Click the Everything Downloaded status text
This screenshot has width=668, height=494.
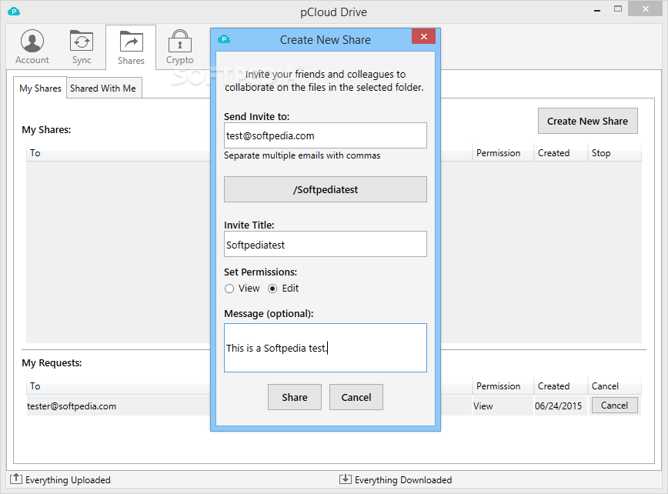pyautogui.click(x=403, y=480)
